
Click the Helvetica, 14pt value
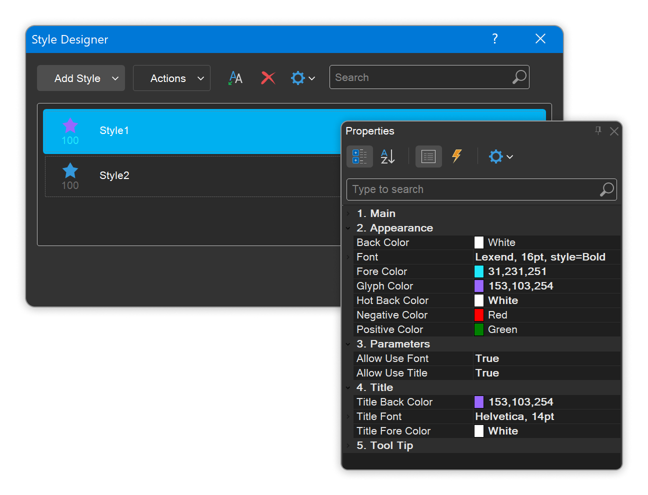[x=514, y=416]
